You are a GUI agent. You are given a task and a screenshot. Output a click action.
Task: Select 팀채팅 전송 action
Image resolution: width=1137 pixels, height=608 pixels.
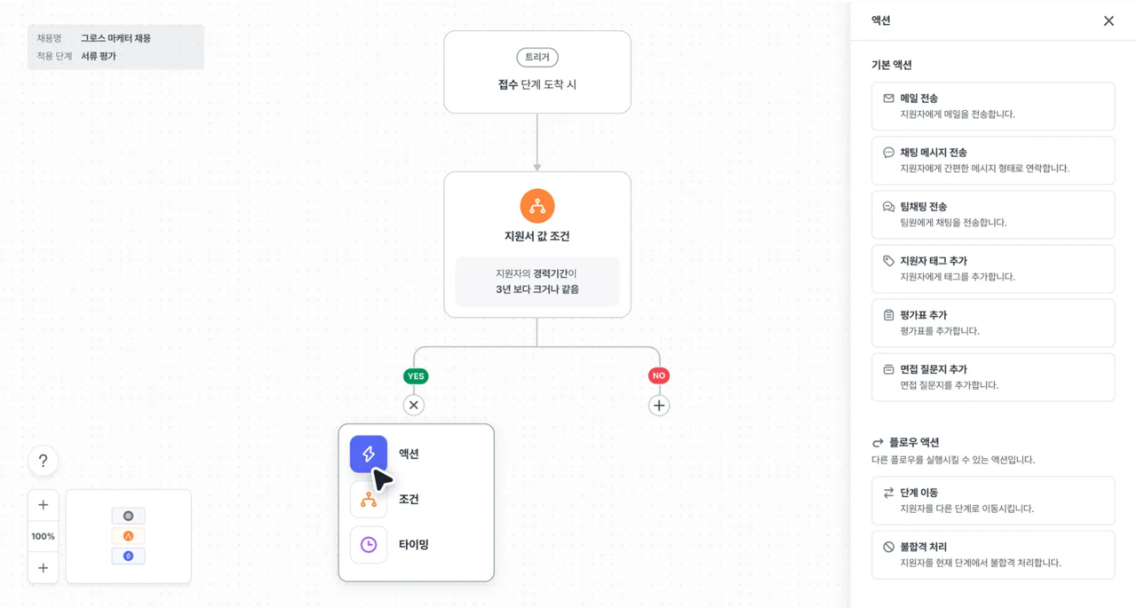tap(992, 215)
